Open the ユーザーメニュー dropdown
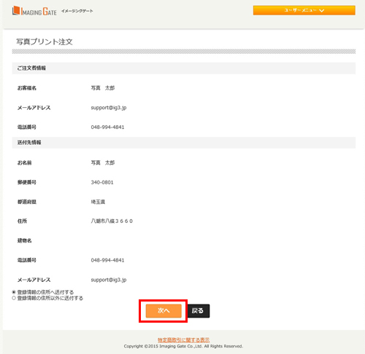365x354 pixels. tap(304, 10)
